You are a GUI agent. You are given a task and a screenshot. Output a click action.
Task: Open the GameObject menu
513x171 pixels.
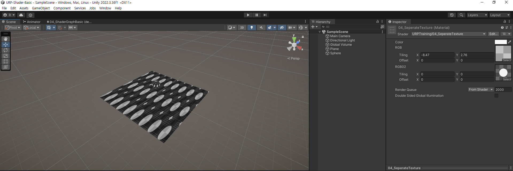click(41, 8)
